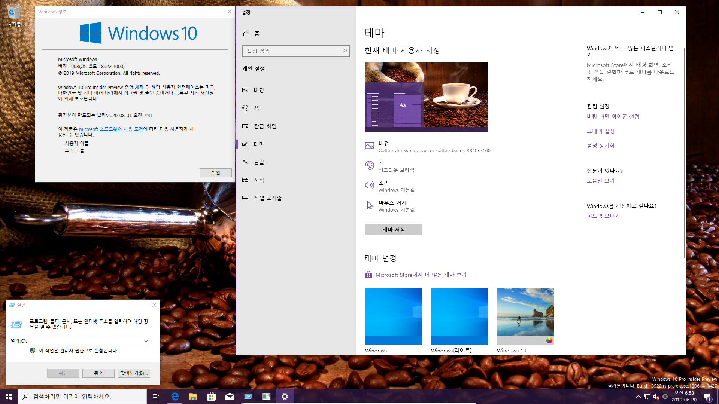Click the volume icon in system tray
Image resolution: width=719 pixels, height=404 pixels.
point(656,397)
